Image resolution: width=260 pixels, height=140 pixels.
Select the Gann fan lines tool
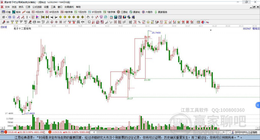93,22
